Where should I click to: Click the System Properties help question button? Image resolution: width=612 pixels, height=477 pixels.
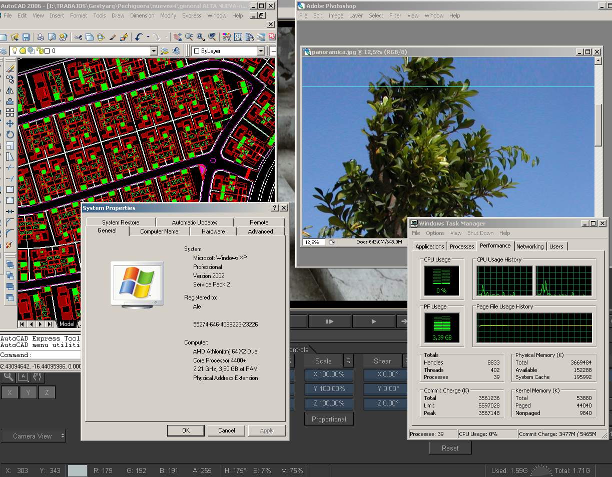pos(274,208)
